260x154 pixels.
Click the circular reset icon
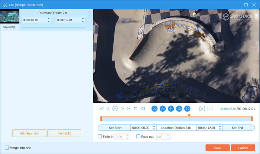(187, 109)
